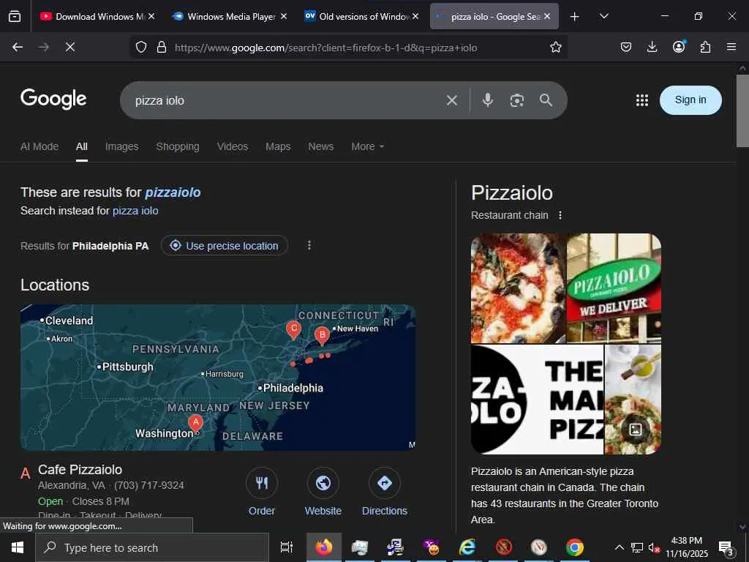
Task: Select map marker A near Washington
Action: coord(195,423)
